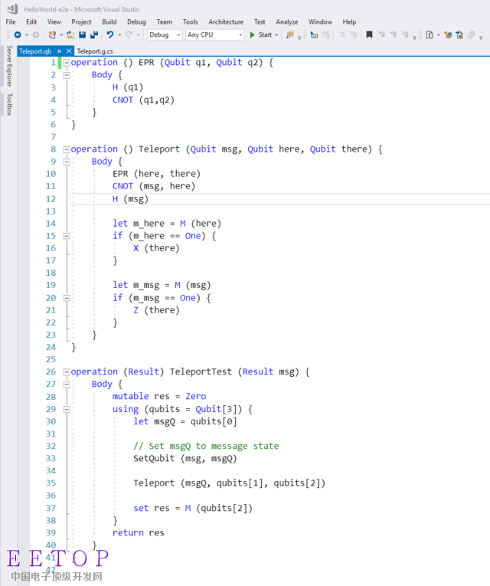The image size is (490, 586).
Task: Collapse the TeleportTest operation line 26
Action: (x=67, y=372)
